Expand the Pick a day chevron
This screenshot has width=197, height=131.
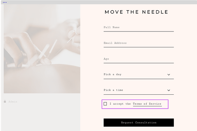(x=169, y=75)
